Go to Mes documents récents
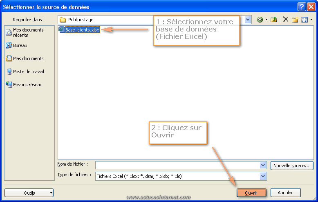The width and height of the screenshot is (318, 202). [x=25, y=32]
